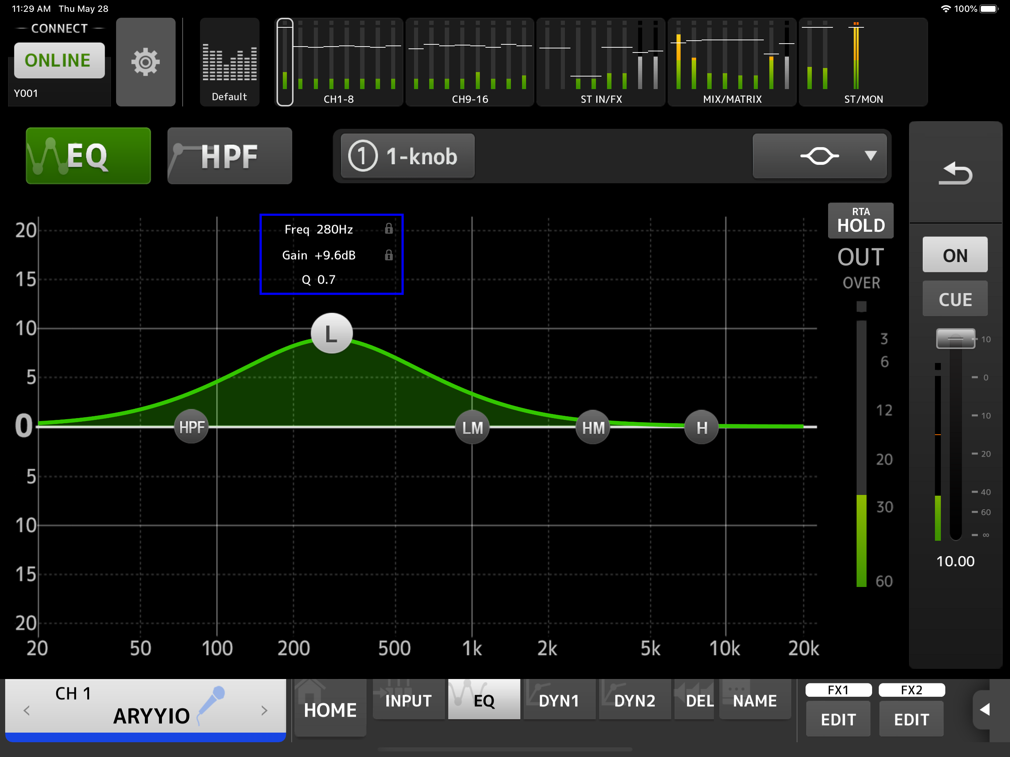Image resolution: width=1010 pixels, height=757 pixels.
Task: Go to previous channel with left chevron
Action: point(27,710)
